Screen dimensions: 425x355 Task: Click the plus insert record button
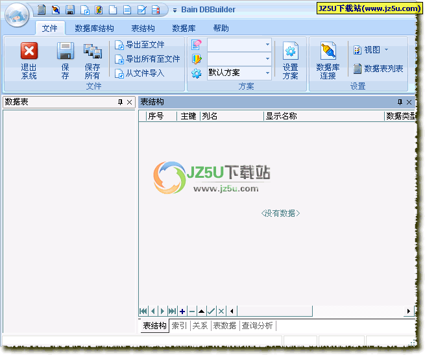click(182, 311)
